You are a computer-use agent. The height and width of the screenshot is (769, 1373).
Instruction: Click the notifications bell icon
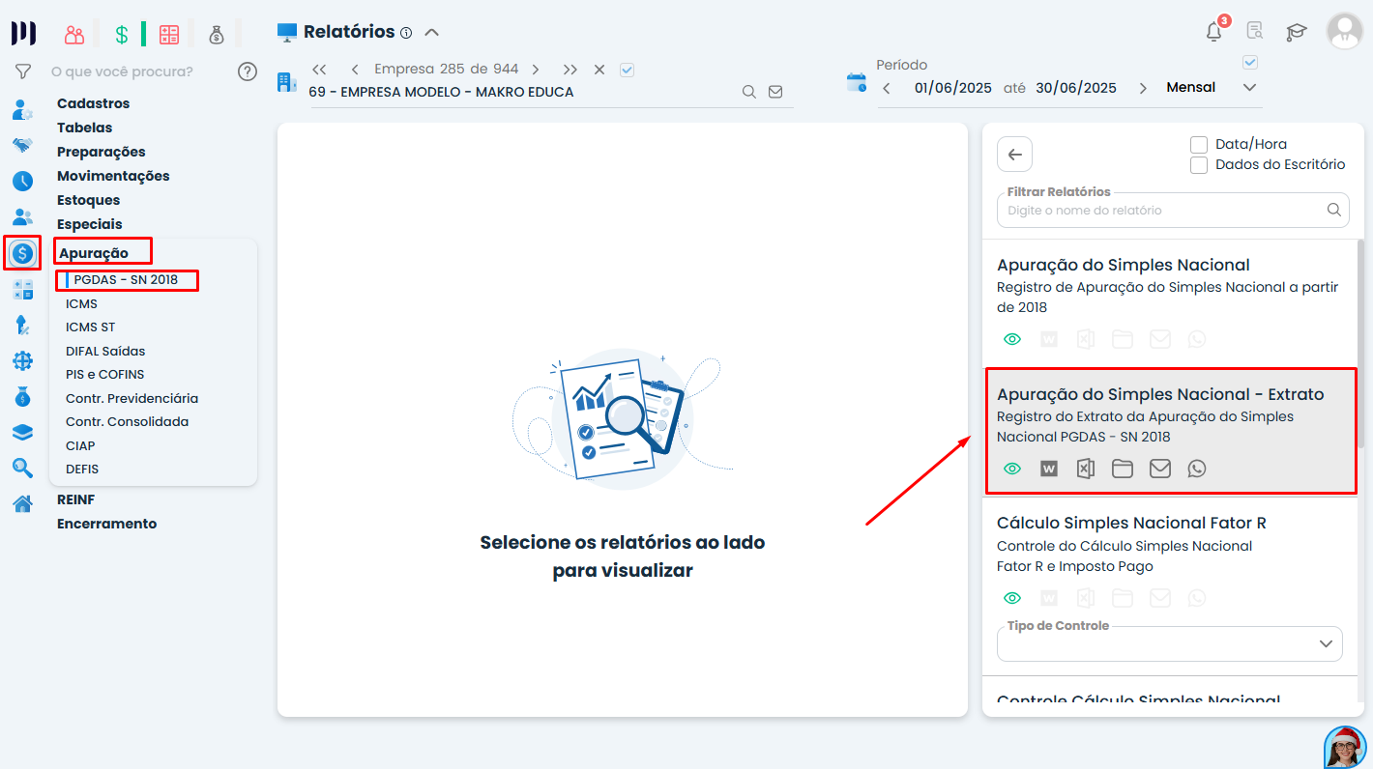click(1212, 30)
